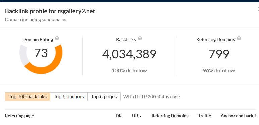Click the Traffic column header
The width and height of the screenshot is (259, 125).
coord(205,116)
